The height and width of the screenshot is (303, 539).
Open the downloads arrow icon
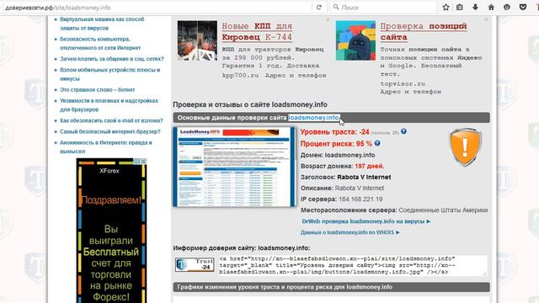click(475, 8)
